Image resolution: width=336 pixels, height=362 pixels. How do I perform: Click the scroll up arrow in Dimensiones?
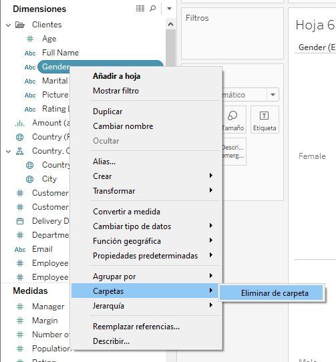[x=170, y=24]
